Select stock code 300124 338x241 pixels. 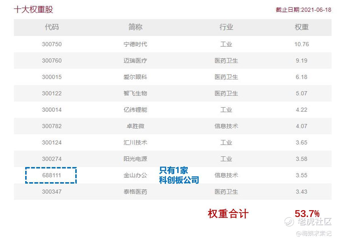52,142
